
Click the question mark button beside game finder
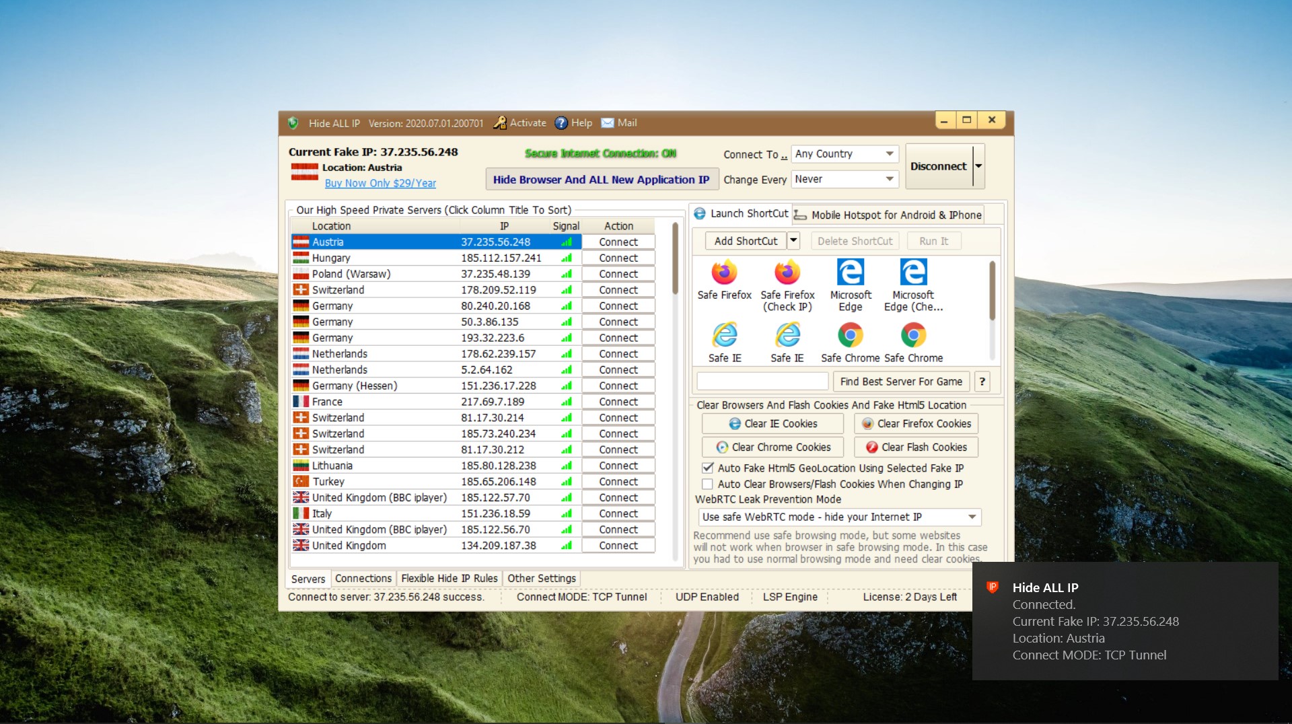pos(982,382)
